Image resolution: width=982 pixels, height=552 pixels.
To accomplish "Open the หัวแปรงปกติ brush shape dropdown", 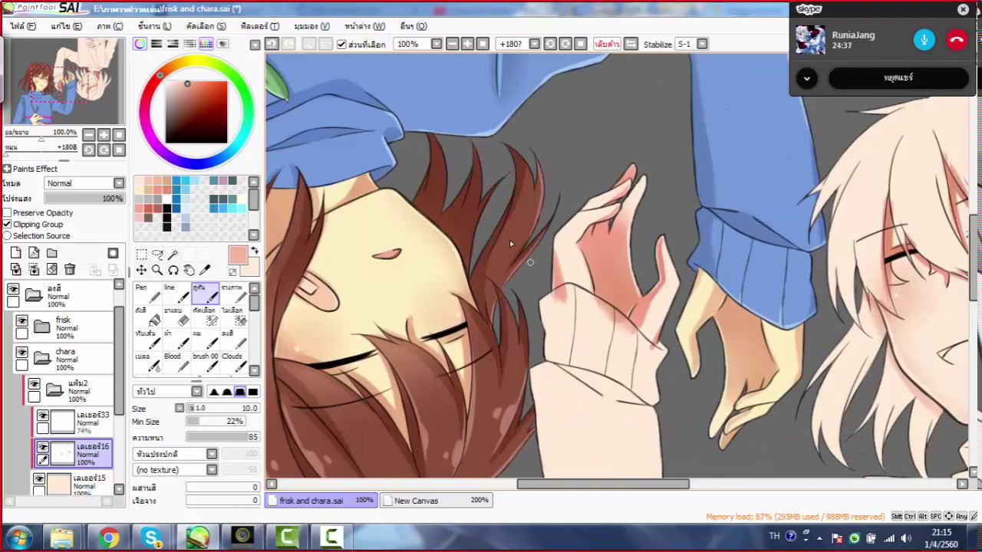I will (176, 454).
